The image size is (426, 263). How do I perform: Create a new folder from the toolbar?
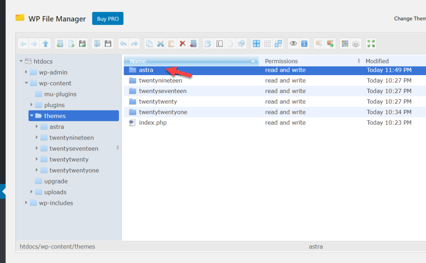tap(60, 44)
